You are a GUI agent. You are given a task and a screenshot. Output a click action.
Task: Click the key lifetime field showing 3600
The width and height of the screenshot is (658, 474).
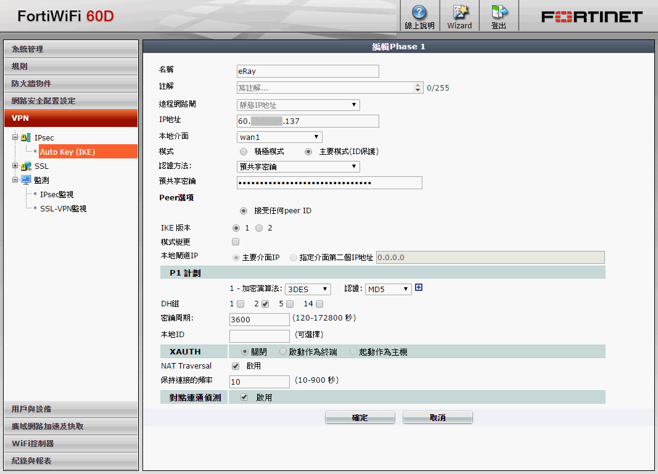(x=260, y=319)
